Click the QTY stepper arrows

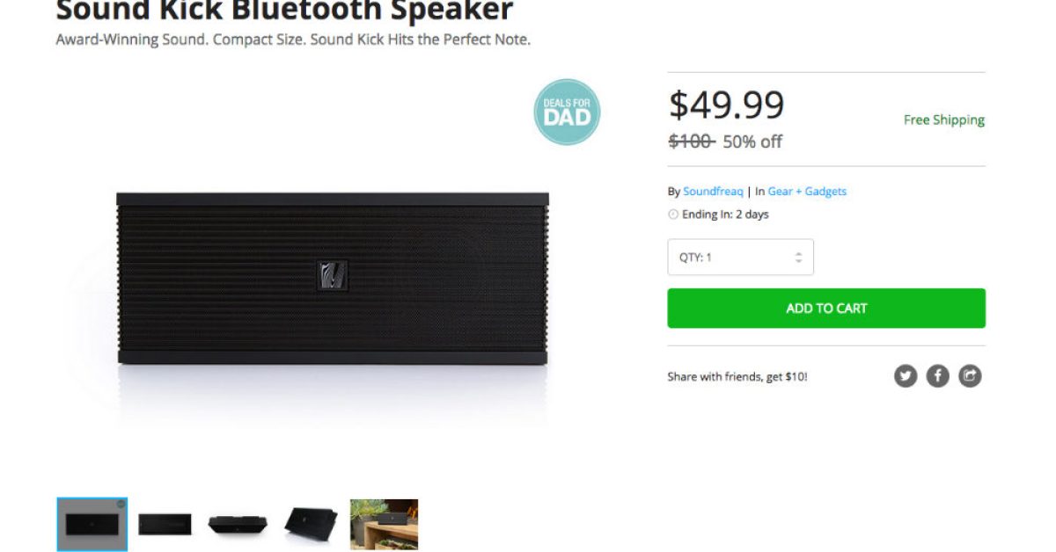coord(798,258)
